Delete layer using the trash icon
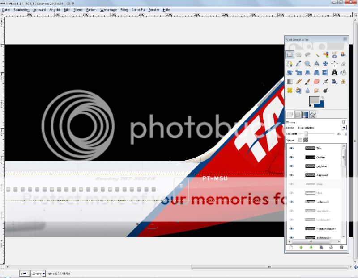This screenshot has height=278, width=358. point(341,247)
